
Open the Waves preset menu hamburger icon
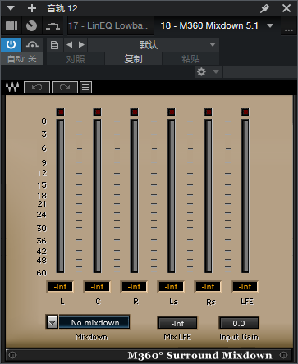tap(85, 88)
